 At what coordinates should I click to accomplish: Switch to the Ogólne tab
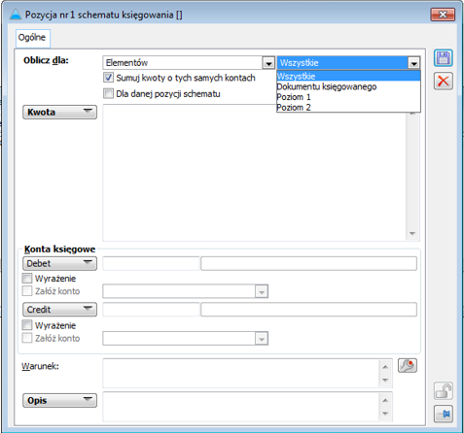tap(32, 38)
